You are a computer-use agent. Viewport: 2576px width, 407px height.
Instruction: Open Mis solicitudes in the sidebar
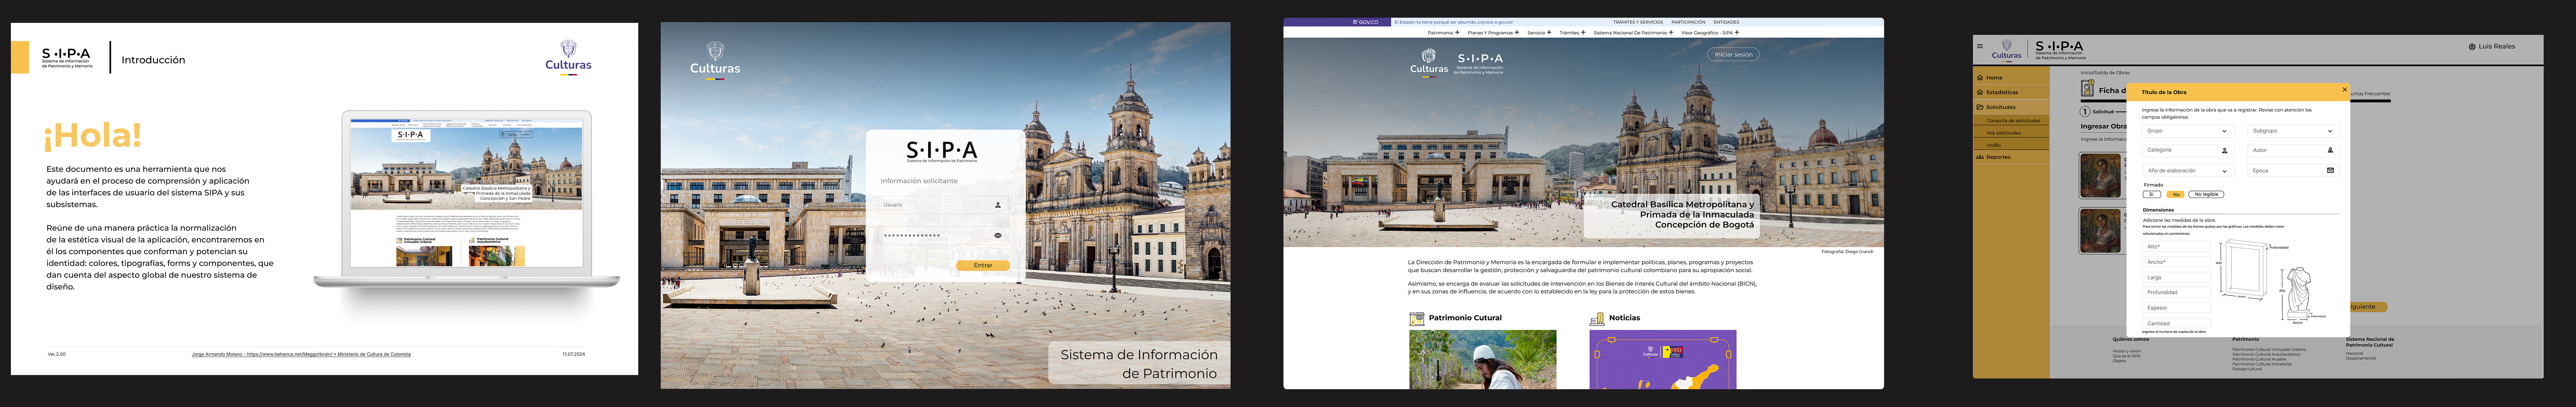coord(2011,133)
